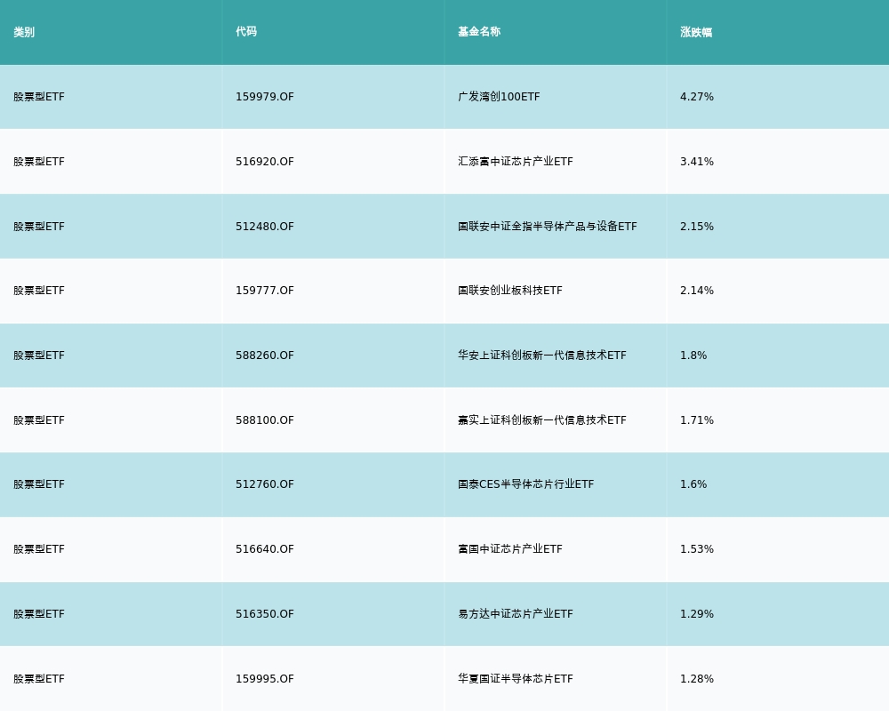The height and width of the screenshot is (711, 889).
Task: Select code 159979.OF
Action: pos(265,97)
